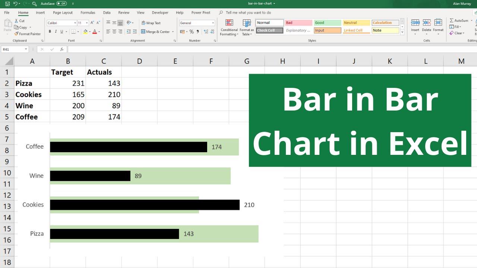This screenshot has height=268, width=477.
Task: Toggle Wrap Text
Action: pos(151,23)
